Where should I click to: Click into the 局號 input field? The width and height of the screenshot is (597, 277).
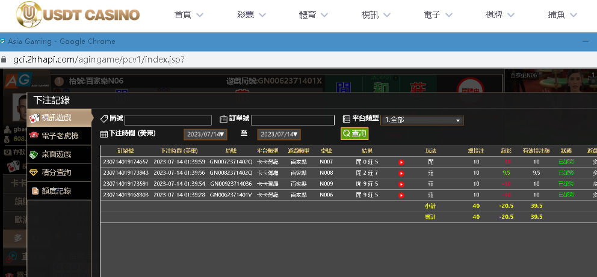pos(168,120)
